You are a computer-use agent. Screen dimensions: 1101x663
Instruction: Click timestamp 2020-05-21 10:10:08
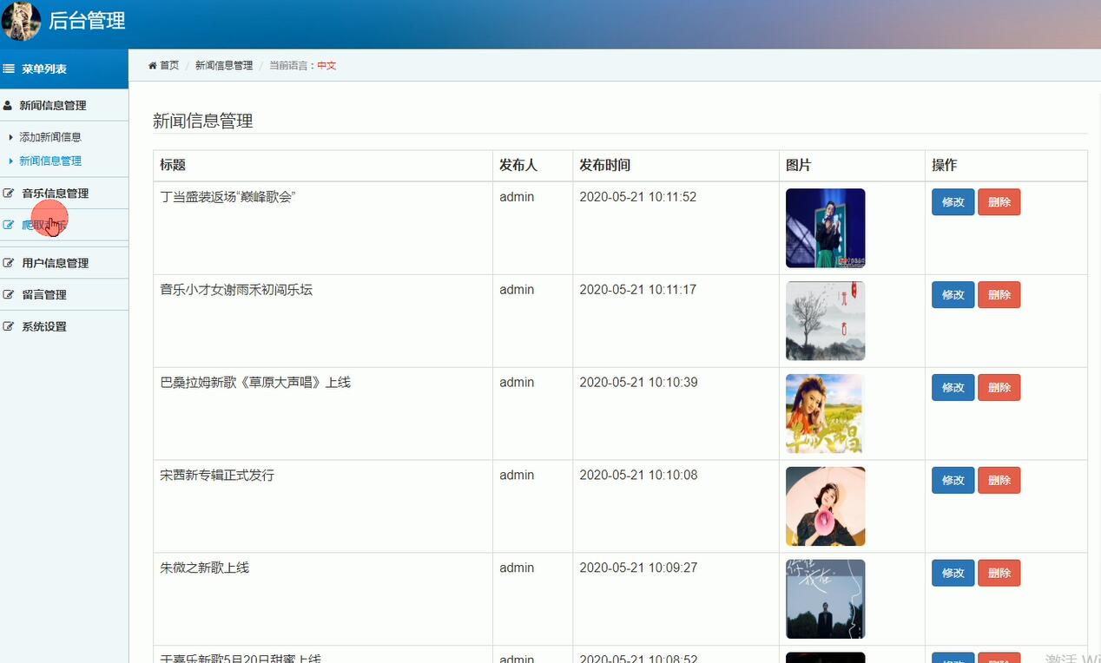click(x=638, y=476)
